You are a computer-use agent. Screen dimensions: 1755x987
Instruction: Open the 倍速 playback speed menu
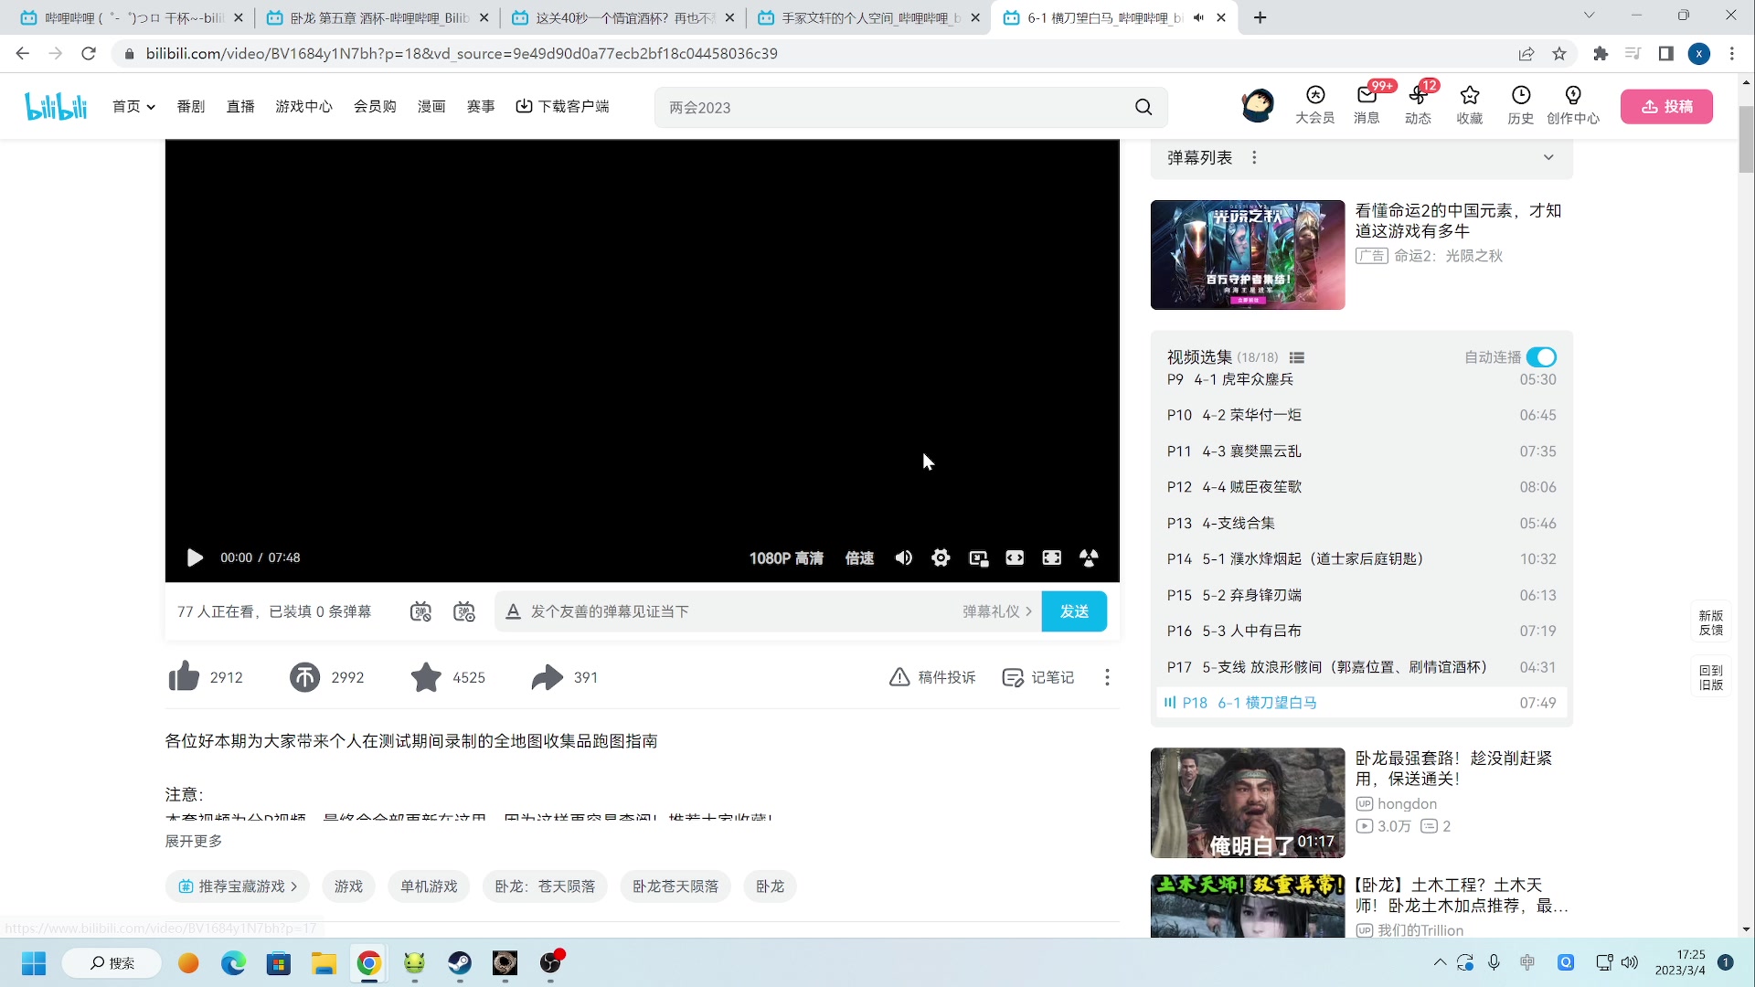coord(858,557)
